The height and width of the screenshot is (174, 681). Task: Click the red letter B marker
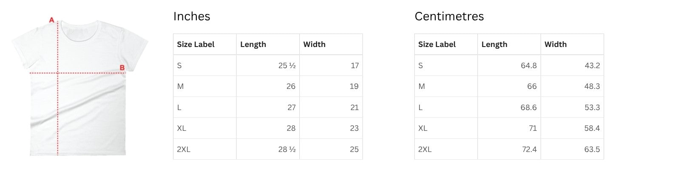click(x=122, y=68)
